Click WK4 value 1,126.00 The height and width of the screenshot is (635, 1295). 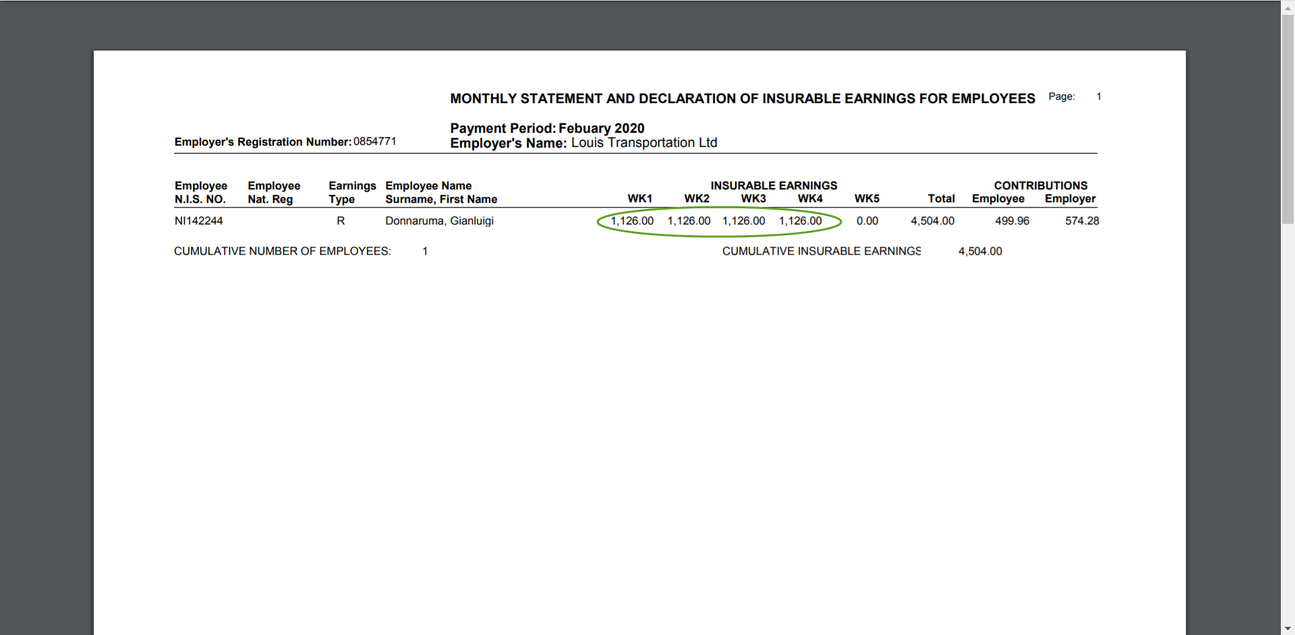pyautogui.click(x=800, y=221)
